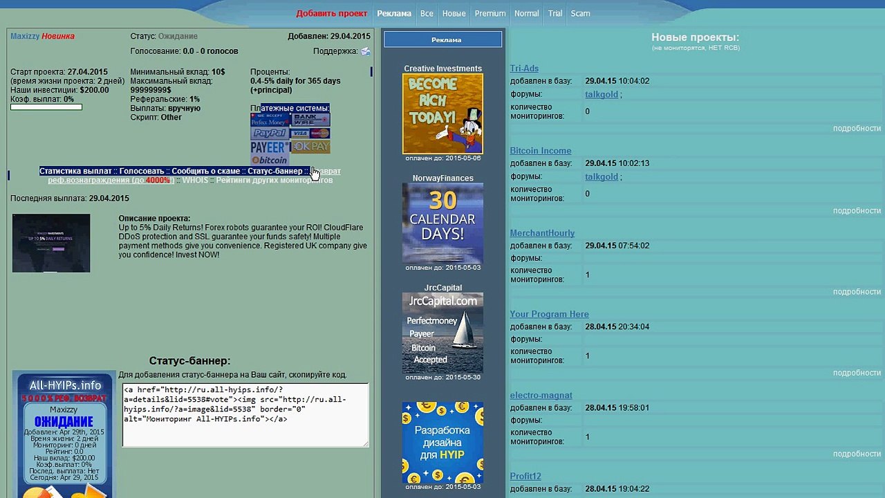This screenshot has height=498, width=885.
Task: Click the JrcCapital.com sailboat banner
Action: pyautogui.click(x=442, y=333)
